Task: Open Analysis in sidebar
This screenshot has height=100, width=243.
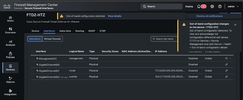Action: 10,43
